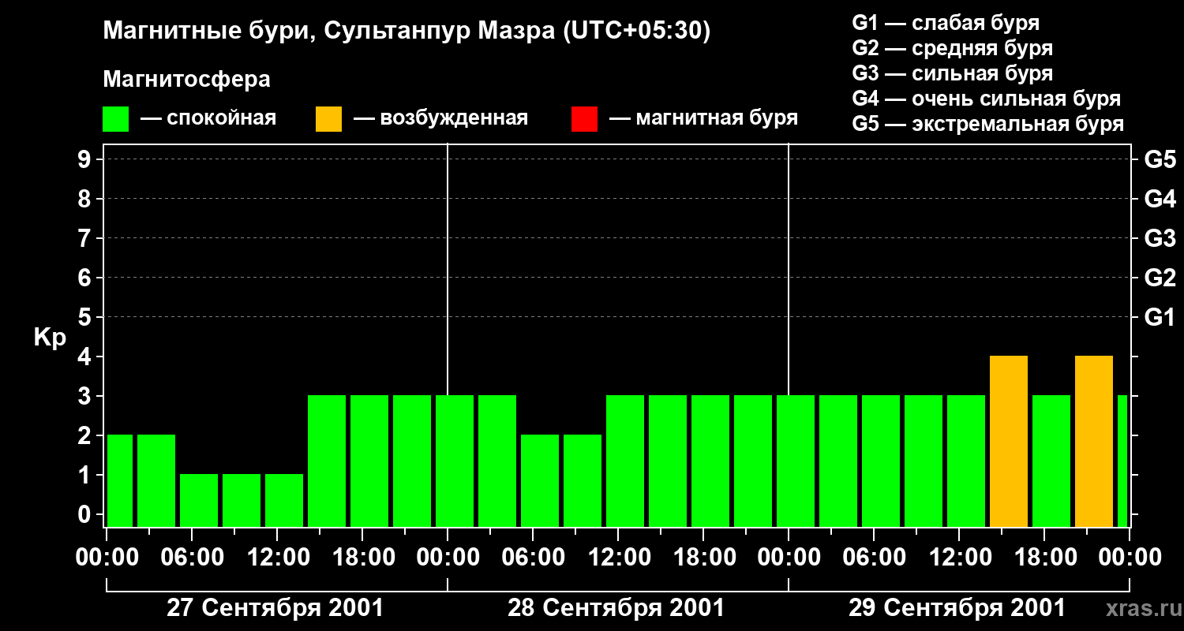Viewport: 1184px width, 631px height.
Task: Click the '— магнитная буря' legend label
Action: 703,119
